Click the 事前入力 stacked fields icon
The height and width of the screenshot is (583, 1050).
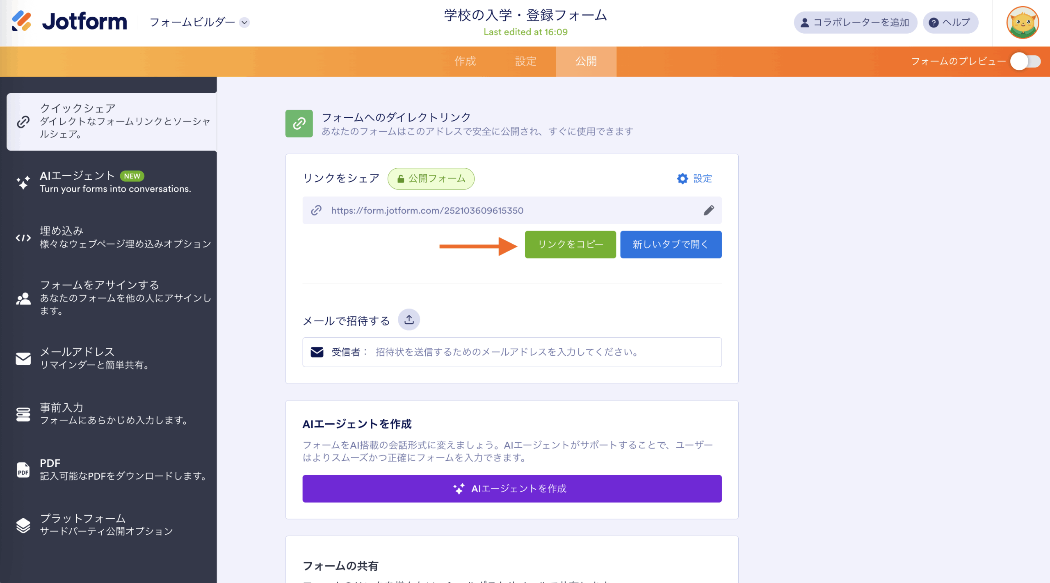(x=23, y=414)
